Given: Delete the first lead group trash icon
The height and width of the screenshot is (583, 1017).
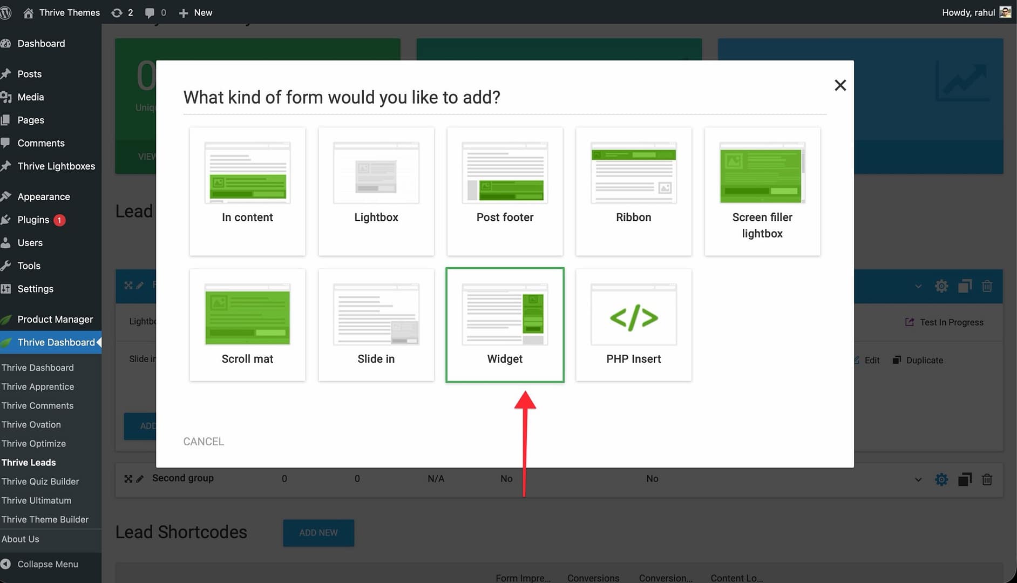Looking at the screenshot, I should (x=987, y=286).
